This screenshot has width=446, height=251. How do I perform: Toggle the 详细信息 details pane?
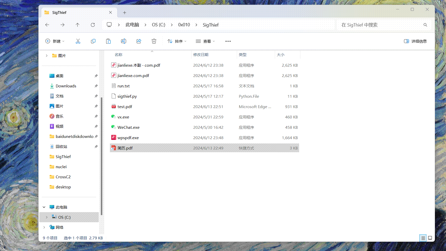coord(415,41)
